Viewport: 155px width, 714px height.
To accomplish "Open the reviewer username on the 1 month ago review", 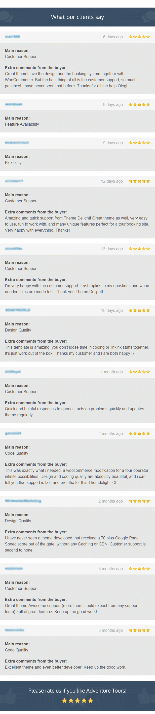I will click(13, 372).
